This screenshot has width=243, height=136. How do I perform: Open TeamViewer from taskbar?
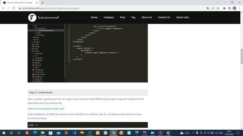(x=129, y=133)
